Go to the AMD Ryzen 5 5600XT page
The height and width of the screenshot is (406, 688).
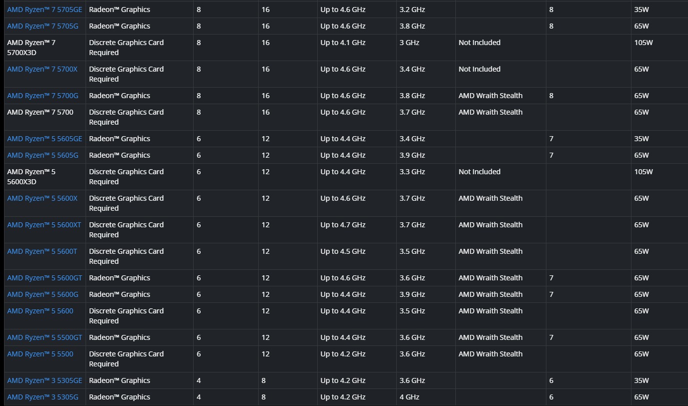pyautogui.click(x=44, y=225)
